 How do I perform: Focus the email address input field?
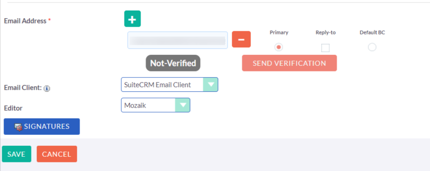(177, 40)
